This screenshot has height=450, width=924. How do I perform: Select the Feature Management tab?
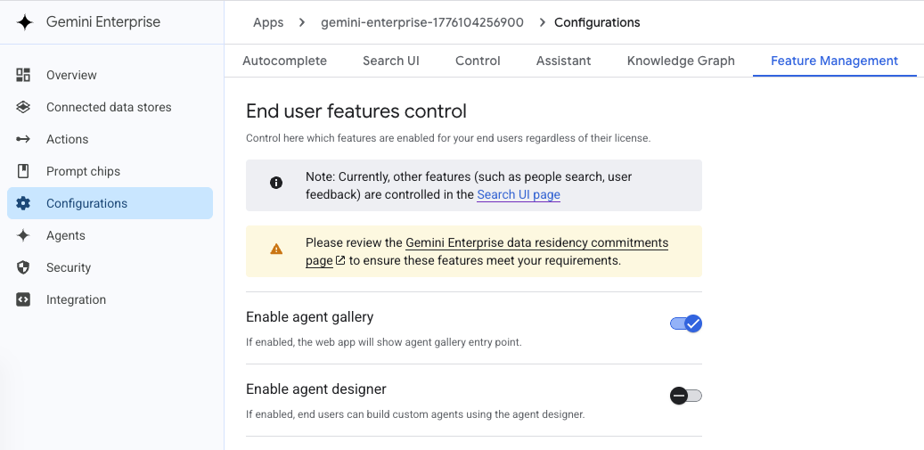834,61
